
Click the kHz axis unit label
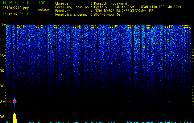click(3, 25)
